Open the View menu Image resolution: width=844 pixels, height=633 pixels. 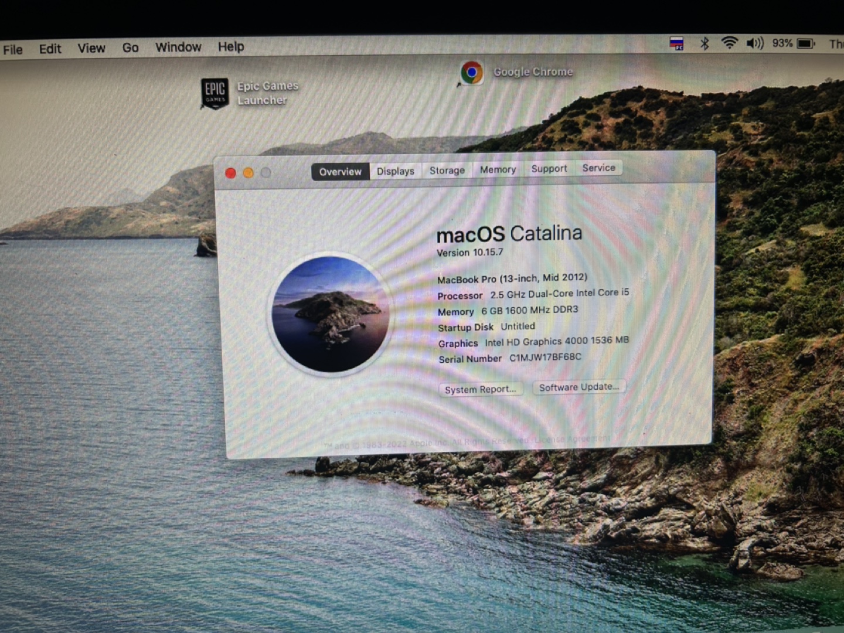pyautogui.click(x=92, y=49)
